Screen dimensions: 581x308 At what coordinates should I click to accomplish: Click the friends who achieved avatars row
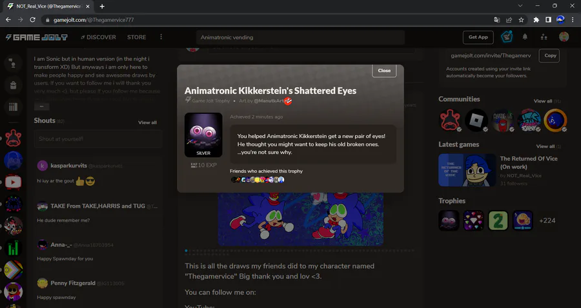[258, 180]
